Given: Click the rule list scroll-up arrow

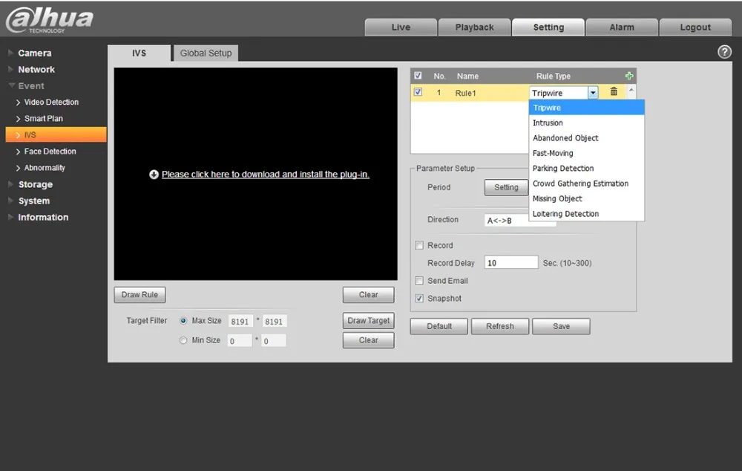Looking at the screenshot, I should [x=631, y=90].
